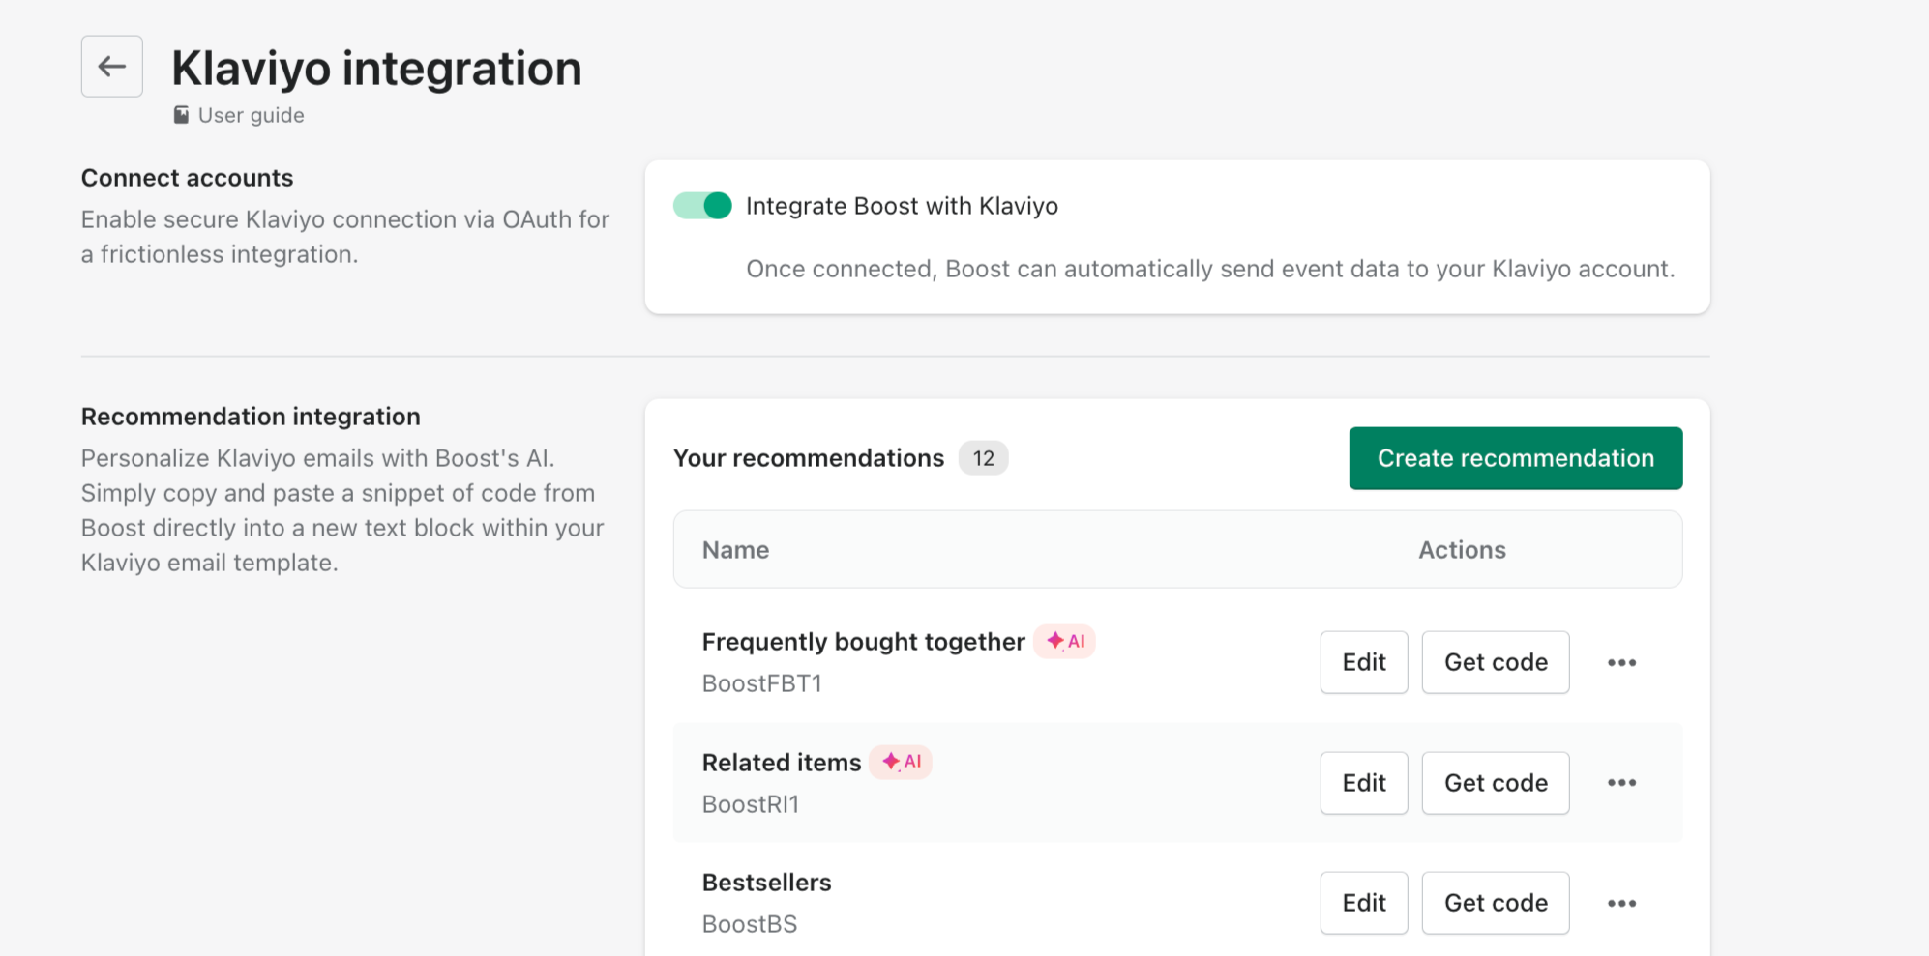The image size is (1929, 956).
Task: Click the recommendations count badge 12
Action: click(983, 458)
